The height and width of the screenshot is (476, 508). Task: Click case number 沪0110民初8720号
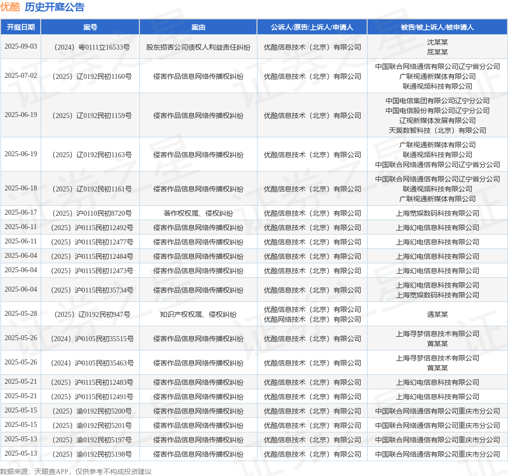point(92,213)
